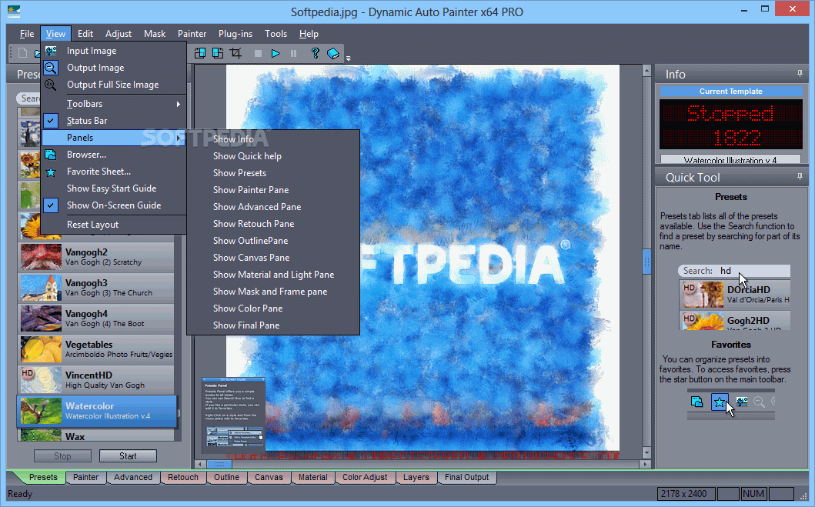Click the first overlapping-squares icon left of crop
The width and height of the screenshot is (815, 507).
click(x=200, y=53)
